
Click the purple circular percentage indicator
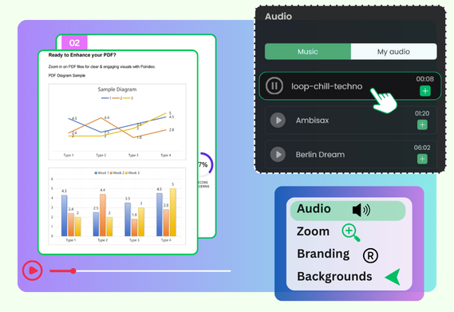pos(206,164)
